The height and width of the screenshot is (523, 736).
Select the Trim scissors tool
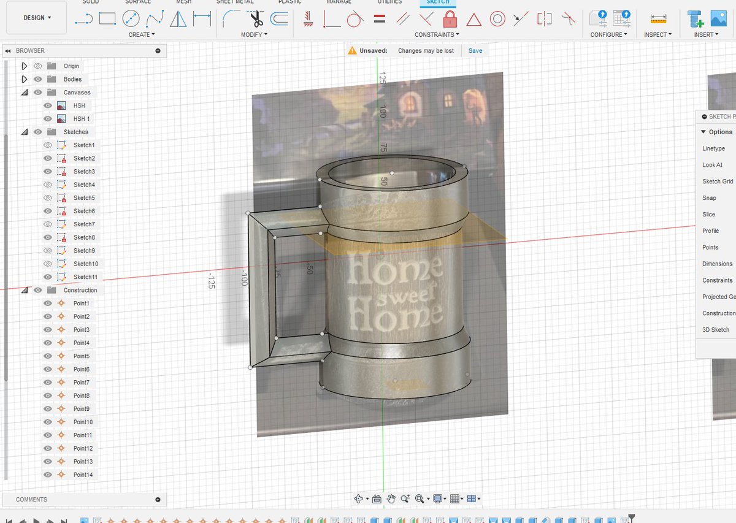click(x=256, y=19)
